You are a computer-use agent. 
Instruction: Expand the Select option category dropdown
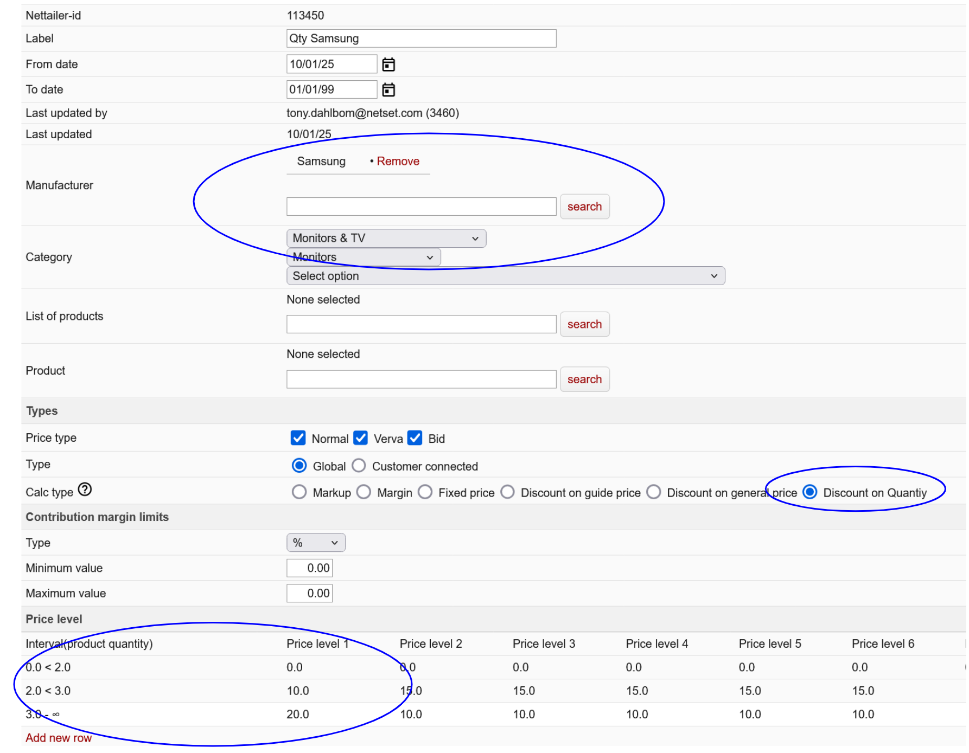(506, 276)
